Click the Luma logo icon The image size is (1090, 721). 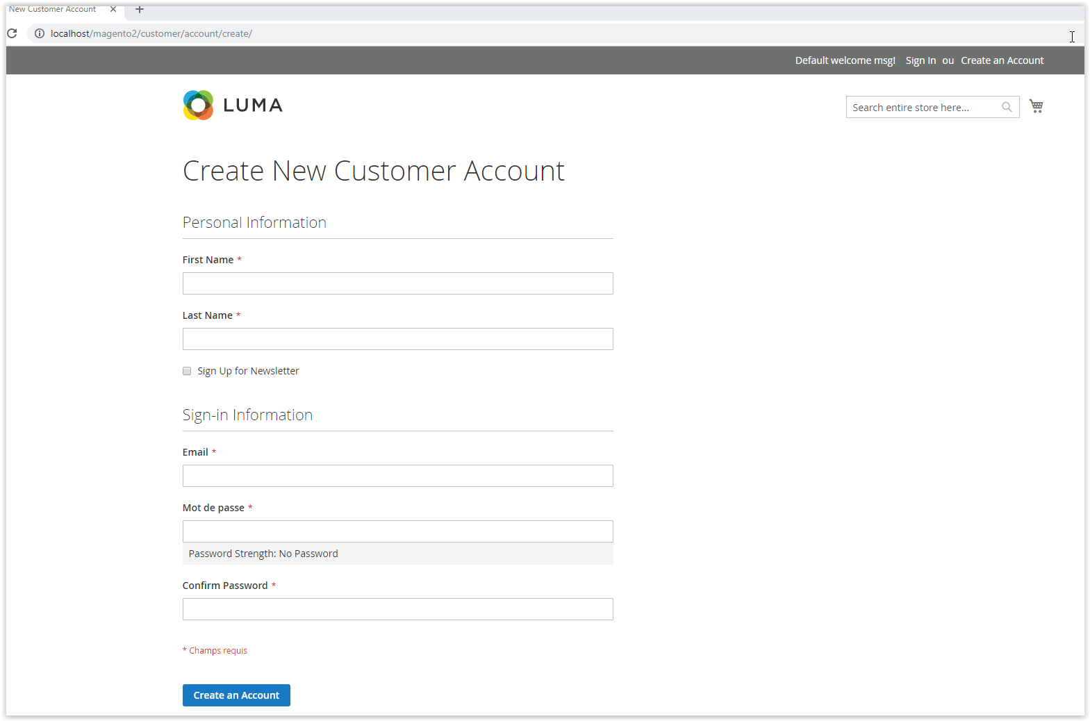(198, 106)
